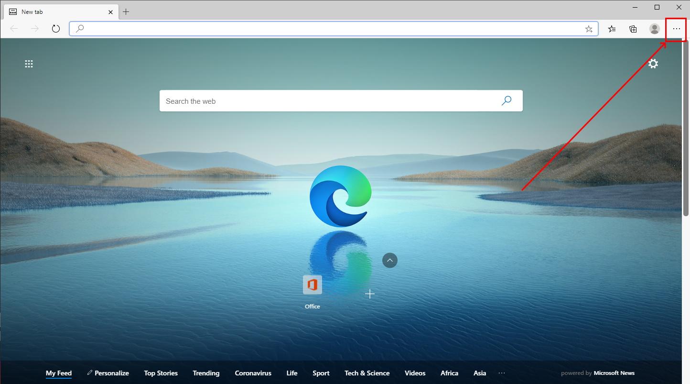Click the Back navigation arrow
Screen dimensions: 690x384
click(14, 29)
